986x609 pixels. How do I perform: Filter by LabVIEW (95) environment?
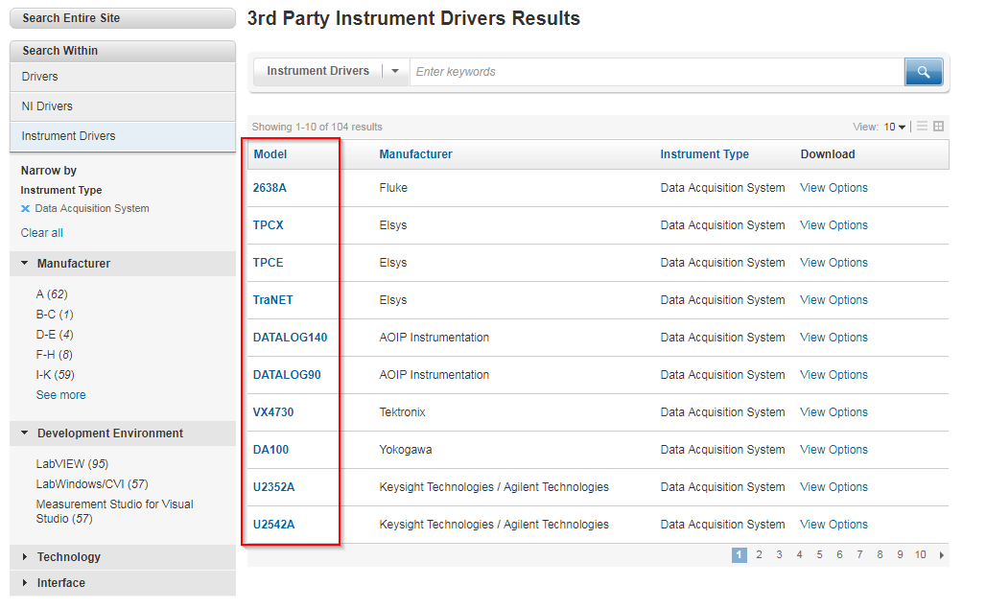[72, 464]
